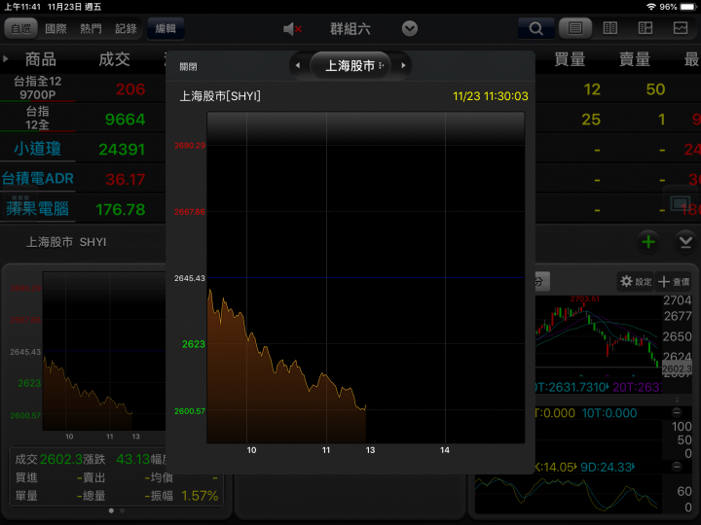Sort by the 成交 column header

114,59
